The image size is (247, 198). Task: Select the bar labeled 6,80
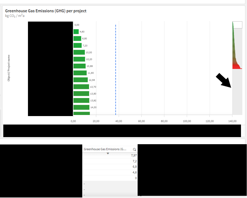77,39
